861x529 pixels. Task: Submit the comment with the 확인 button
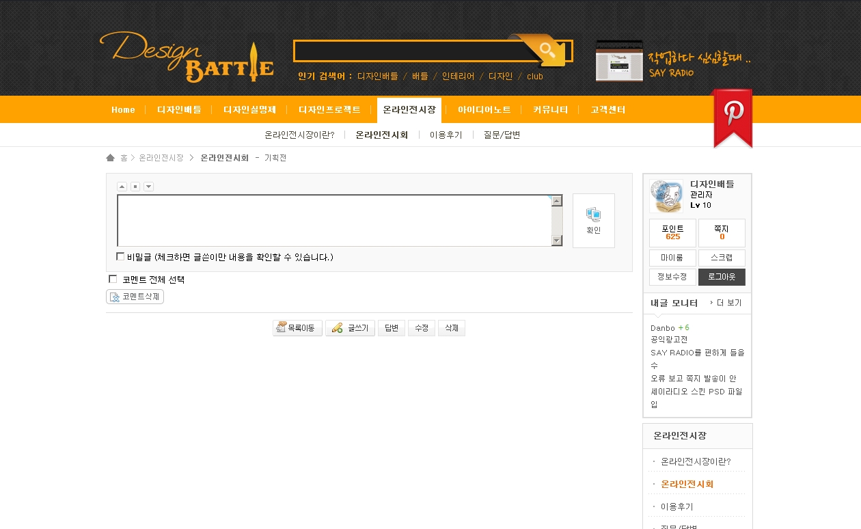pos(594,221)
